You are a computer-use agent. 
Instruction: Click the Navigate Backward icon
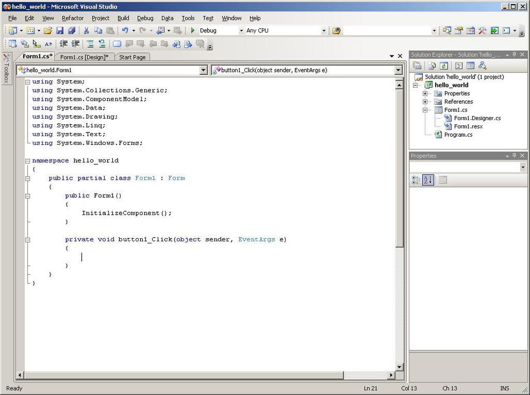point(160,31)
